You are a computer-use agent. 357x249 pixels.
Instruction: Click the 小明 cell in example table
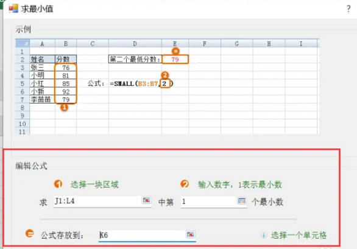(43, 75)
